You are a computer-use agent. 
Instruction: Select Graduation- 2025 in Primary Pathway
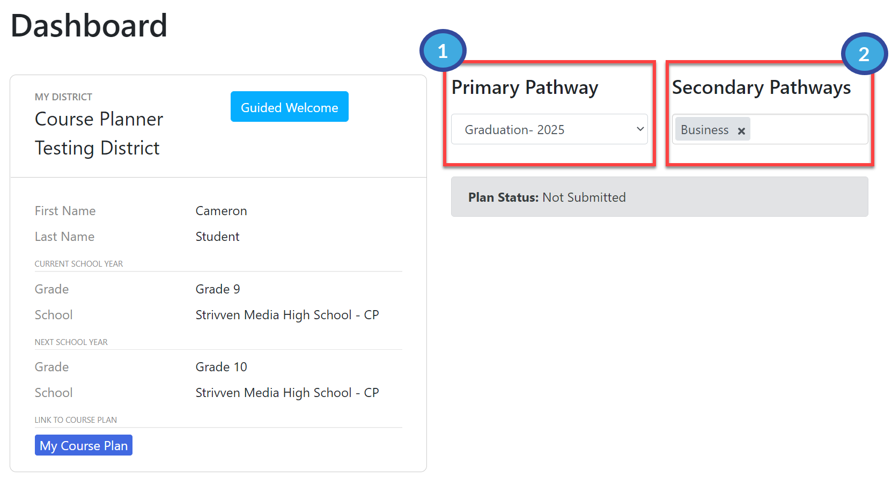click(x=549, y=129)
